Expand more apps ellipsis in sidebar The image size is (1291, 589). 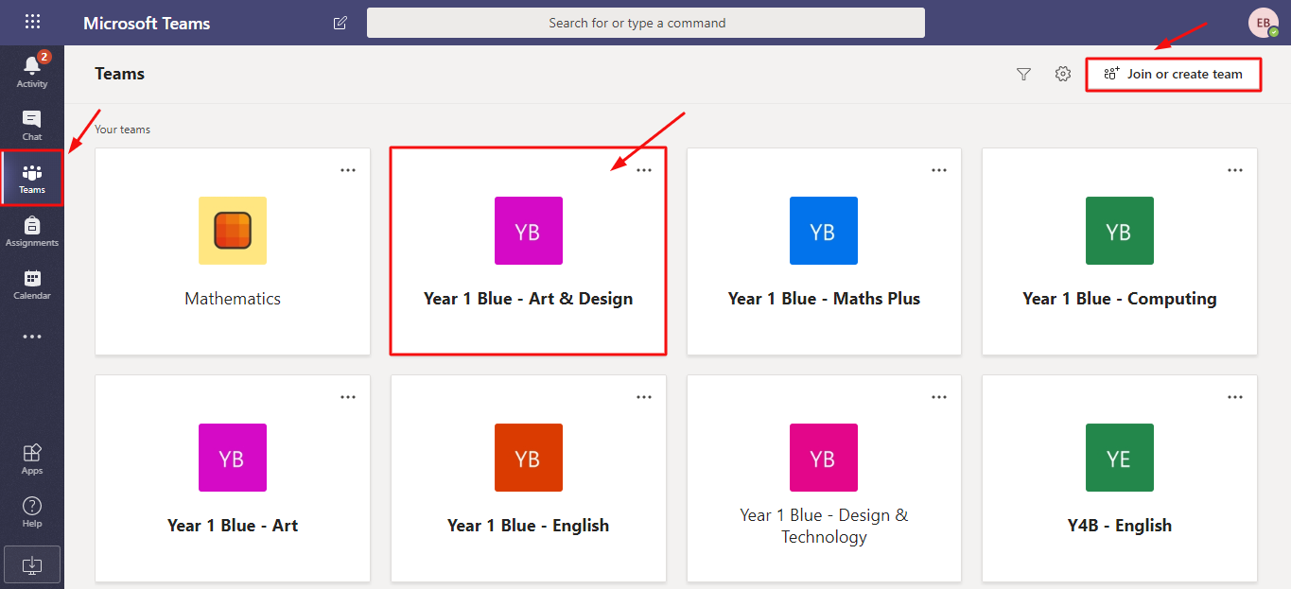click(x=31, y=337)
